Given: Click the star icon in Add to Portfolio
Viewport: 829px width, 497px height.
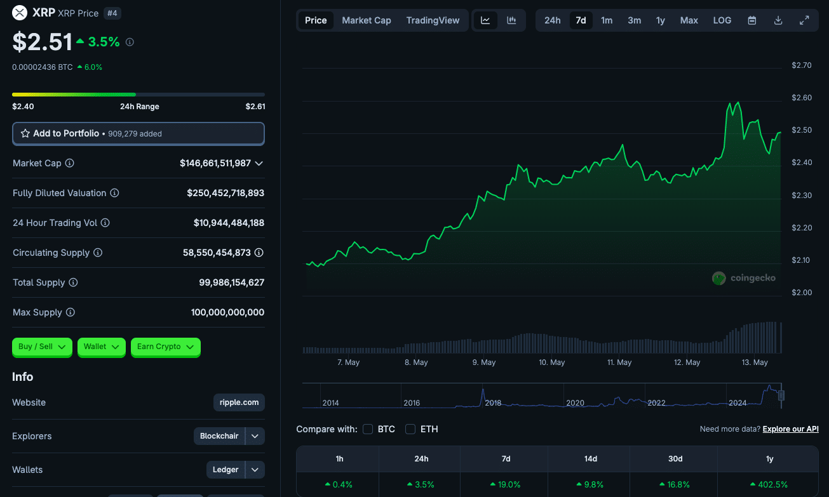Looking at the screenshot, I should tap(25, 133).
